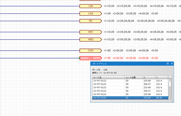Click the green connection point on CKE port

point(80,58)
